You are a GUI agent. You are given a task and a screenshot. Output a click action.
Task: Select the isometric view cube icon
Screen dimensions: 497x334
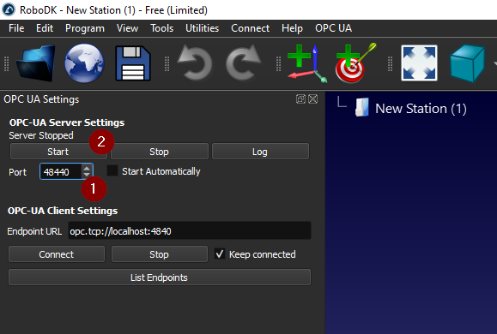[467, 63]
